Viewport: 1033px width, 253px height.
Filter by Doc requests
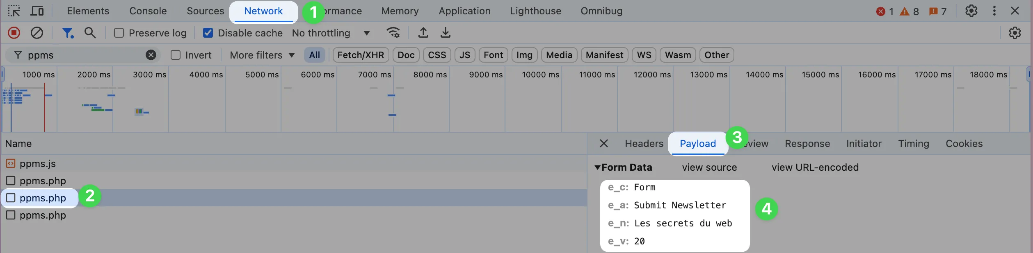point(406,55)
